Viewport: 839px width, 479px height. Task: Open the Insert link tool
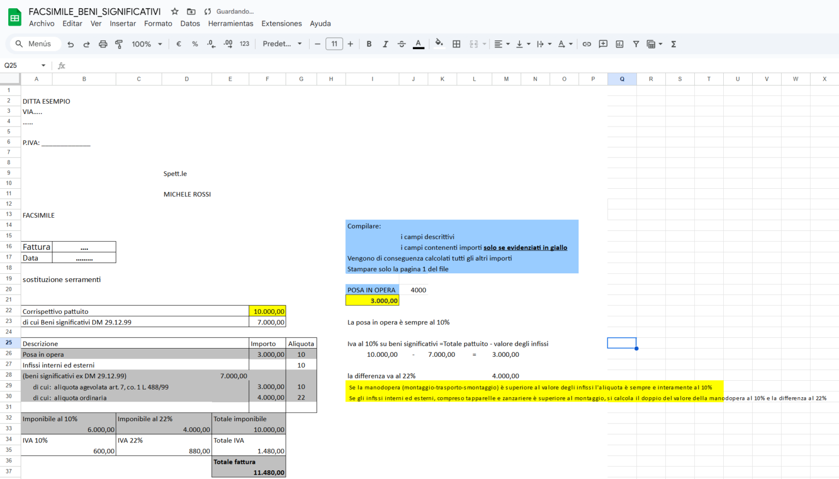tap(587, 44)
